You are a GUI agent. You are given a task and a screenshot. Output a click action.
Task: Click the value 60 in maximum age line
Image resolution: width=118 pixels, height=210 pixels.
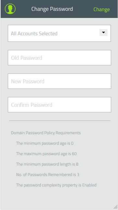pyautogui.click(x=74, y=154)
